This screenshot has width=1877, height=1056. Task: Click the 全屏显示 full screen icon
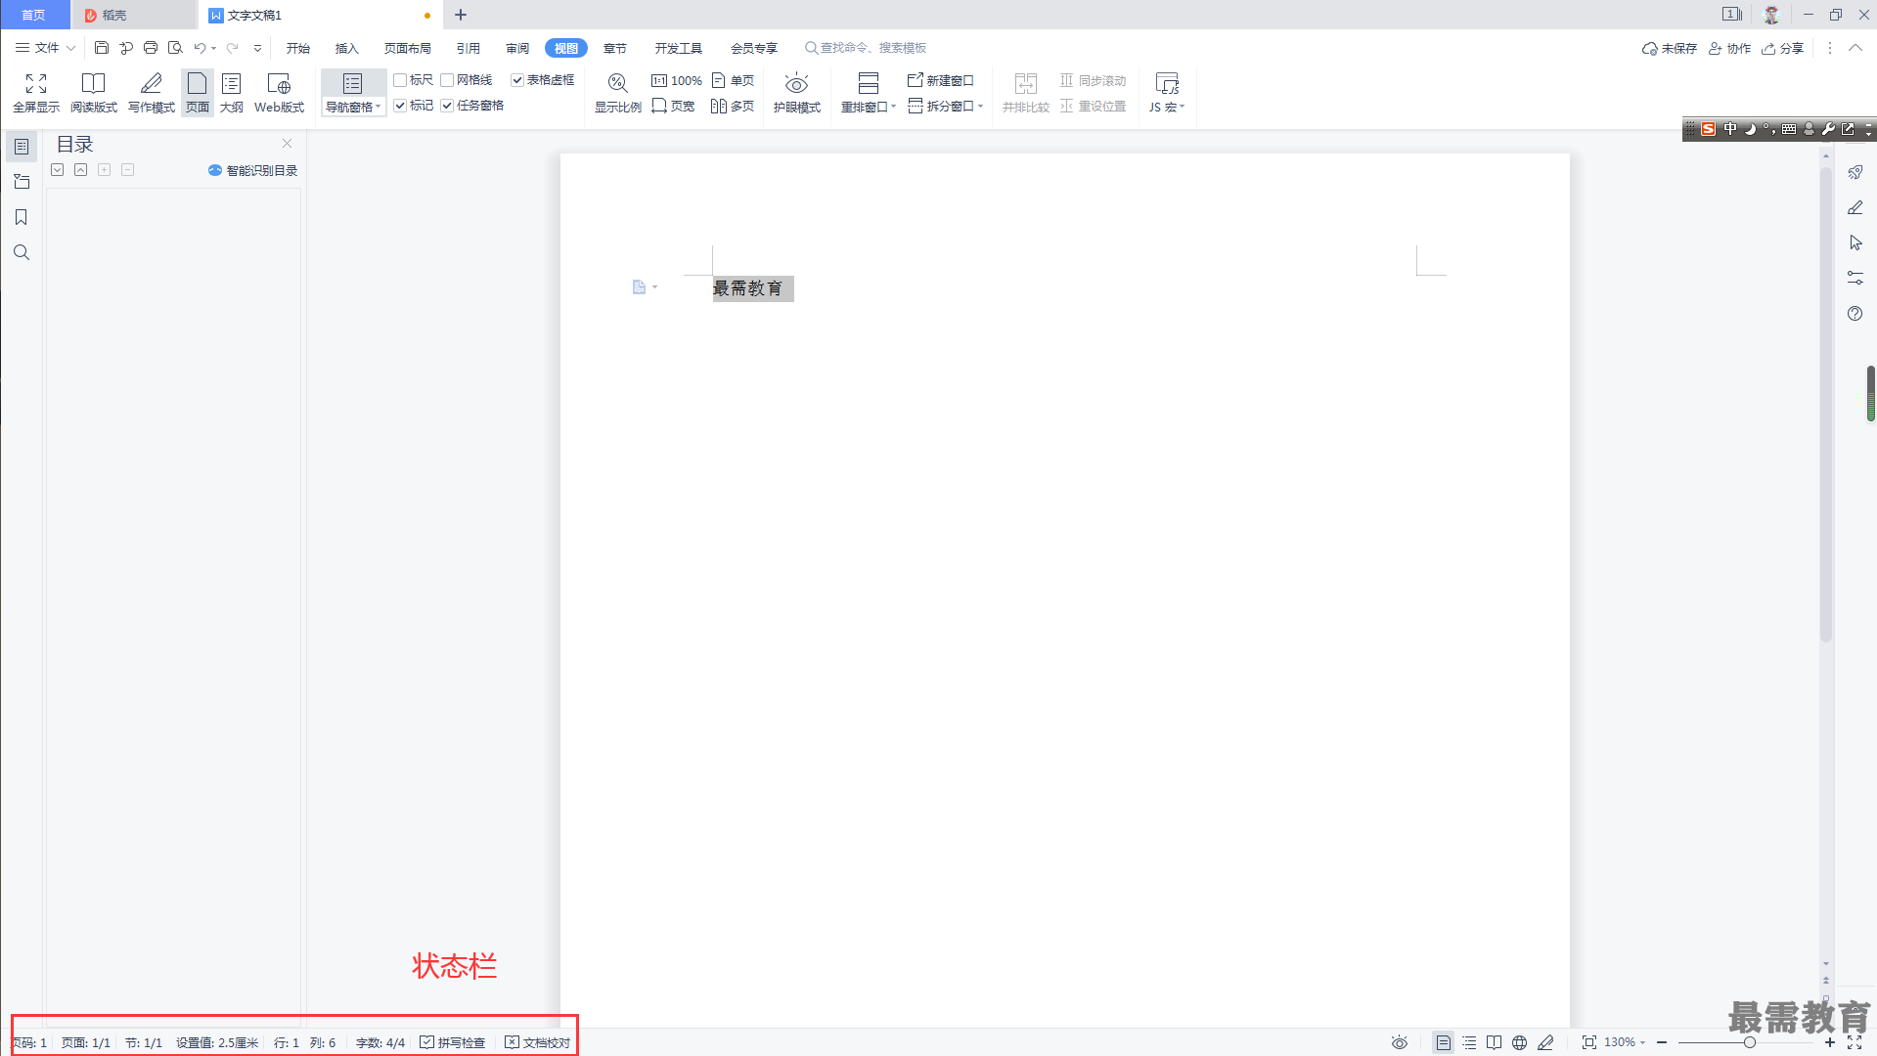36,93
